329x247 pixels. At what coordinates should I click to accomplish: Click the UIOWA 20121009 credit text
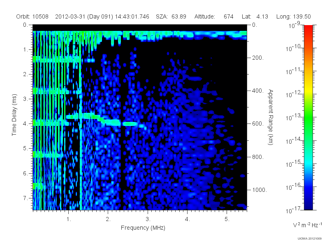point(310,239)
